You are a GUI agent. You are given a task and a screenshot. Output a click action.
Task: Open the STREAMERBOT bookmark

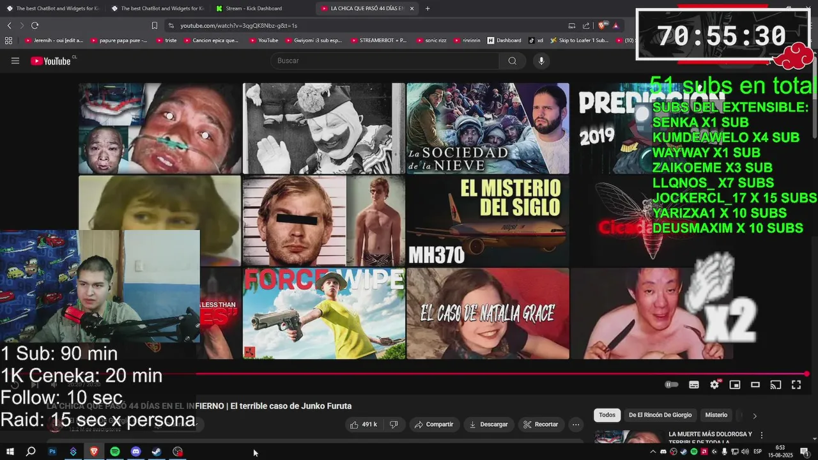pos(378,40)
